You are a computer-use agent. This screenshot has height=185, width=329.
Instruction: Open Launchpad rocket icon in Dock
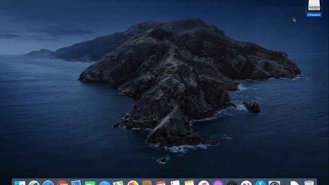point(34,183)
